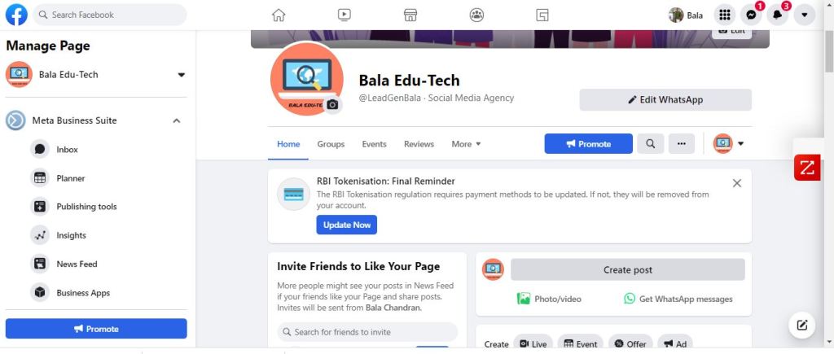Click the Update Now button
834x354 pixels.
pos(347,225)
